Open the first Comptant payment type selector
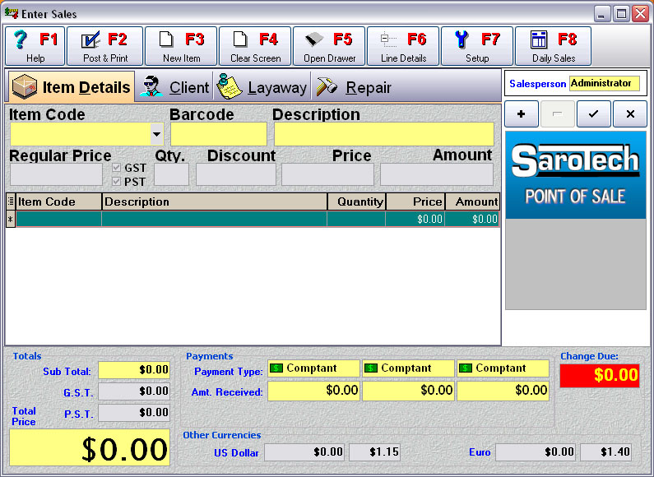 coord(313,368)
